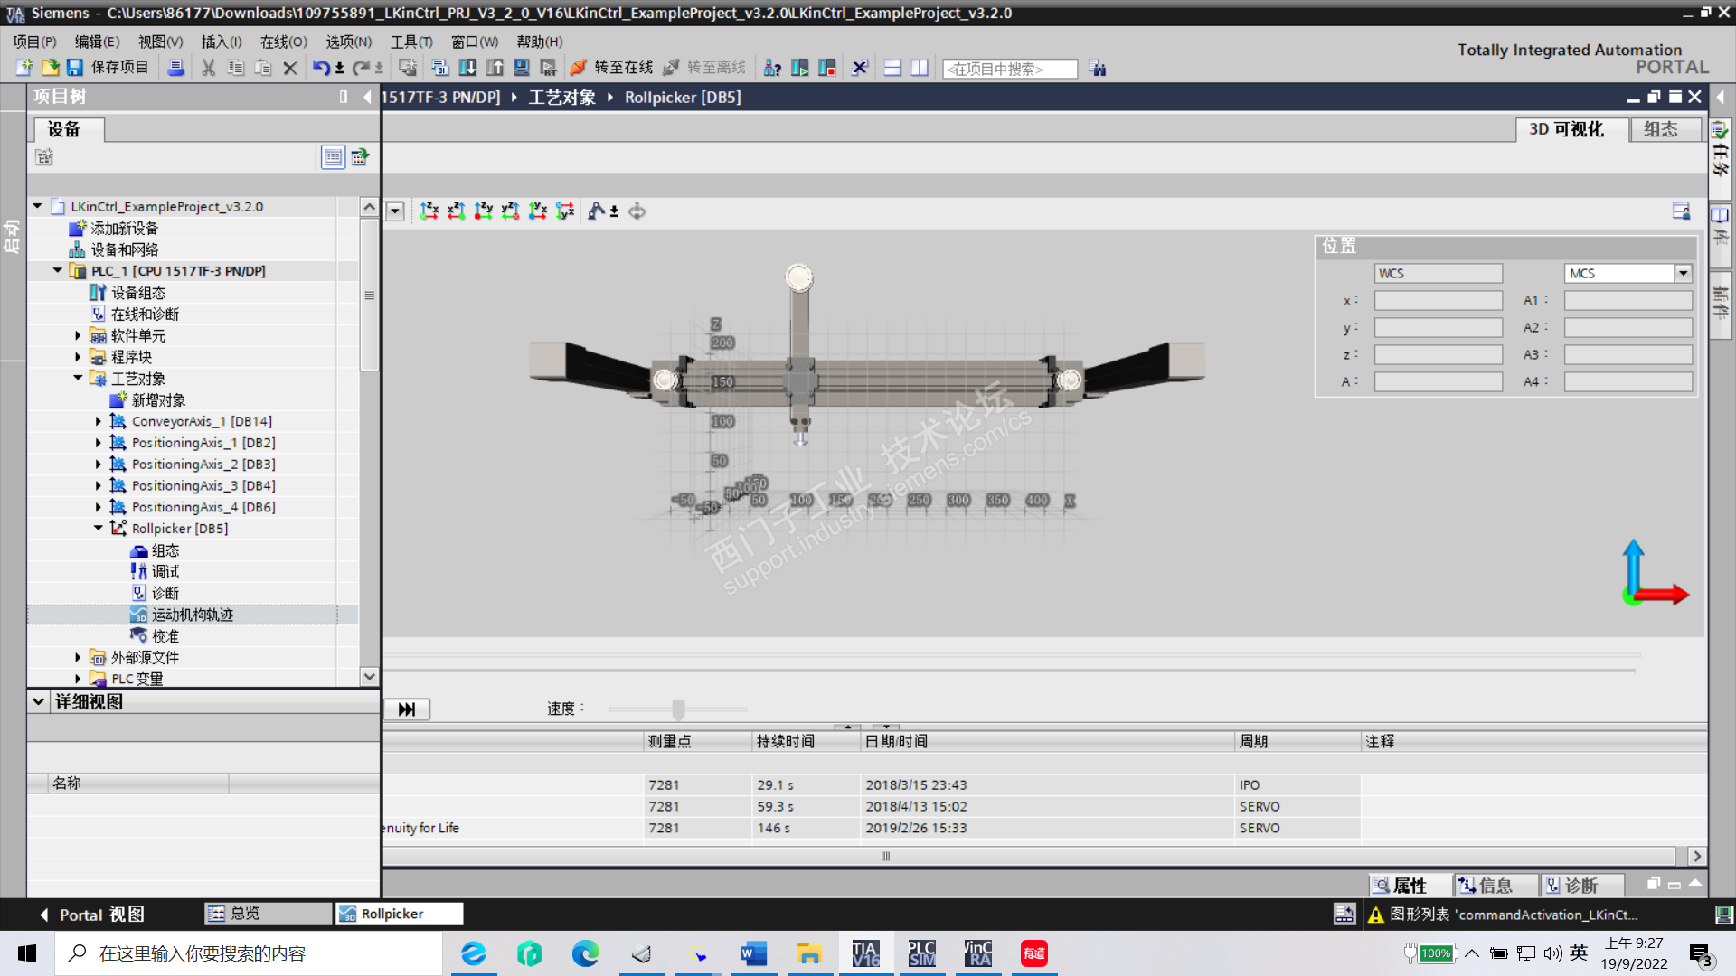The width and height of the screenshot is (1736, 976).
Task: Click the project search input field
Action: [1009, 69]
